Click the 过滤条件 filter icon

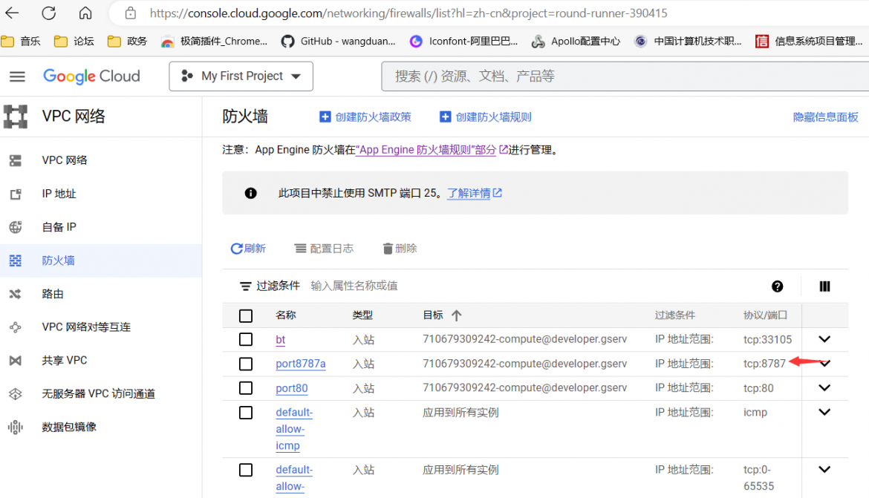click(245, 286)
